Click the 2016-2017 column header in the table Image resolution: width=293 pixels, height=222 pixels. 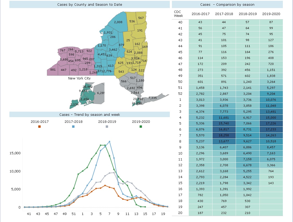[201, 14]
